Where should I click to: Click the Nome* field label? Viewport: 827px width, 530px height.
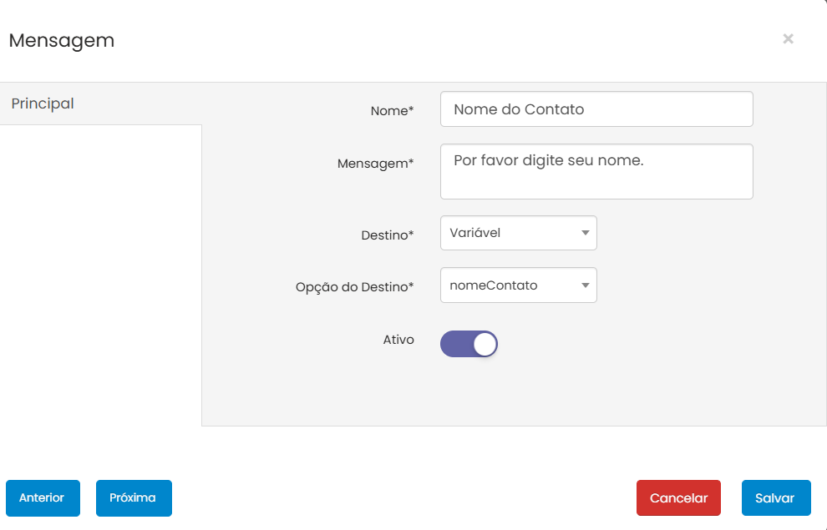pos(392,110)
